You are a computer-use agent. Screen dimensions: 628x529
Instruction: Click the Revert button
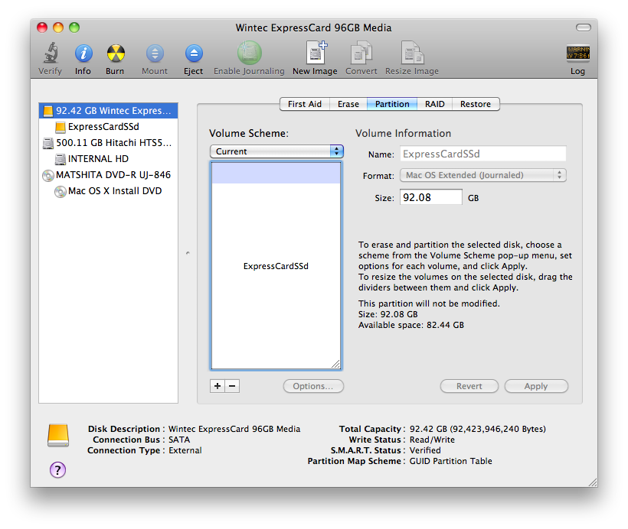(x=469, y=386)
